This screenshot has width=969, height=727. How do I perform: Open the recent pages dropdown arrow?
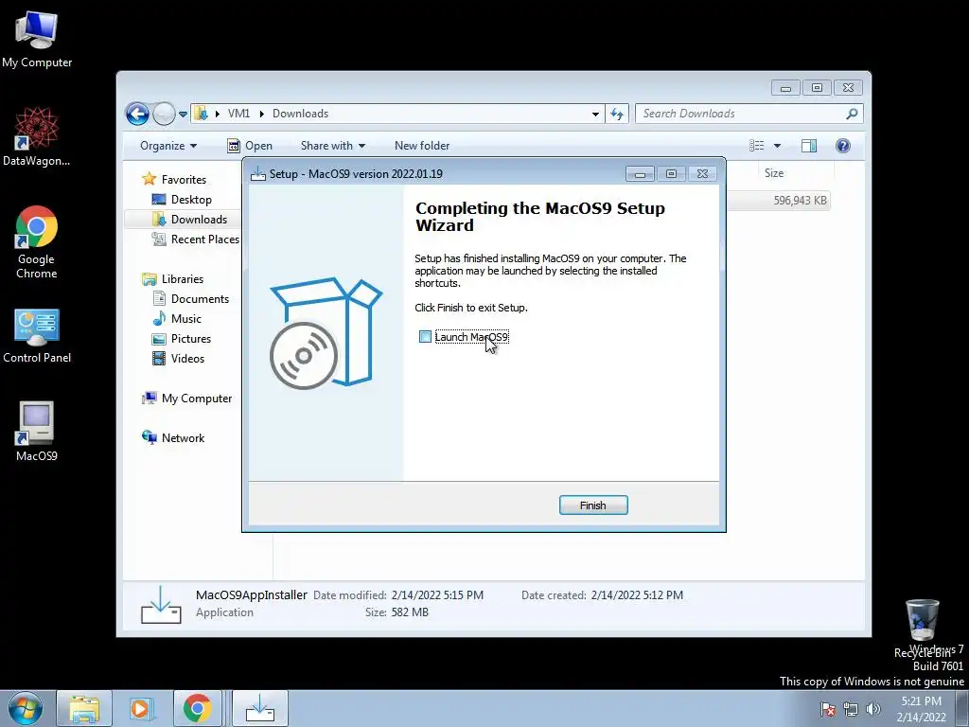click(x=183, y=115)
